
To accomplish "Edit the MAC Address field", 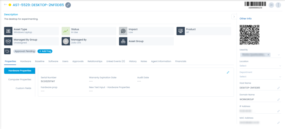I will coord(278,123).
